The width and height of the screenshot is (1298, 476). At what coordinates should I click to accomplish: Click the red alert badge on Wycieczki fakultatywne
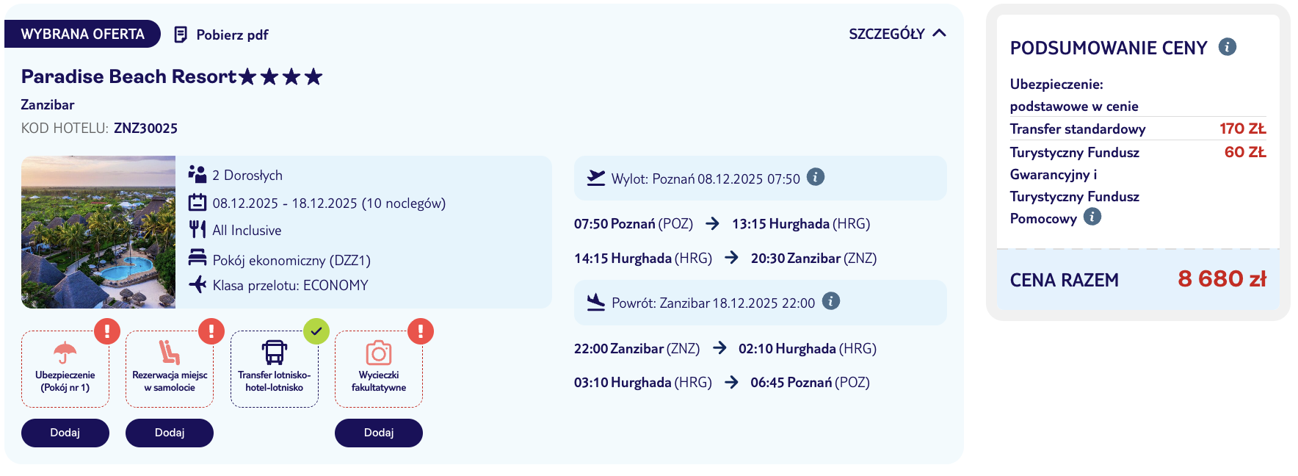coord(421,331)
